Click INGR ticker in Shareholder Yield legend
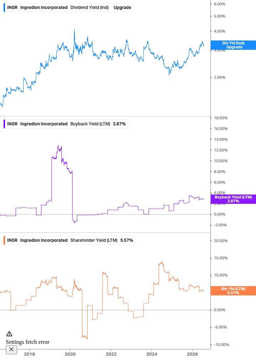This screenshot has height=360, width=256. (12, 240)
